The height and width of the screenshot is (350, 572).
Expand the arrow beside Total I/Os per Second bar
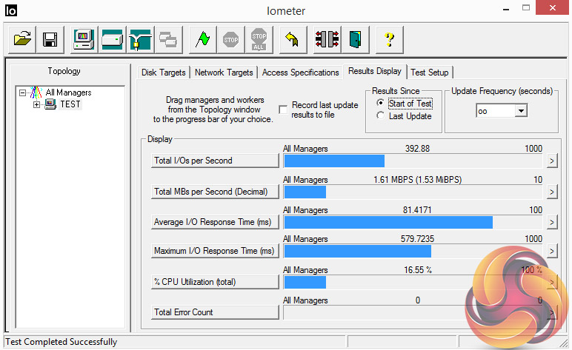(551, 161)
